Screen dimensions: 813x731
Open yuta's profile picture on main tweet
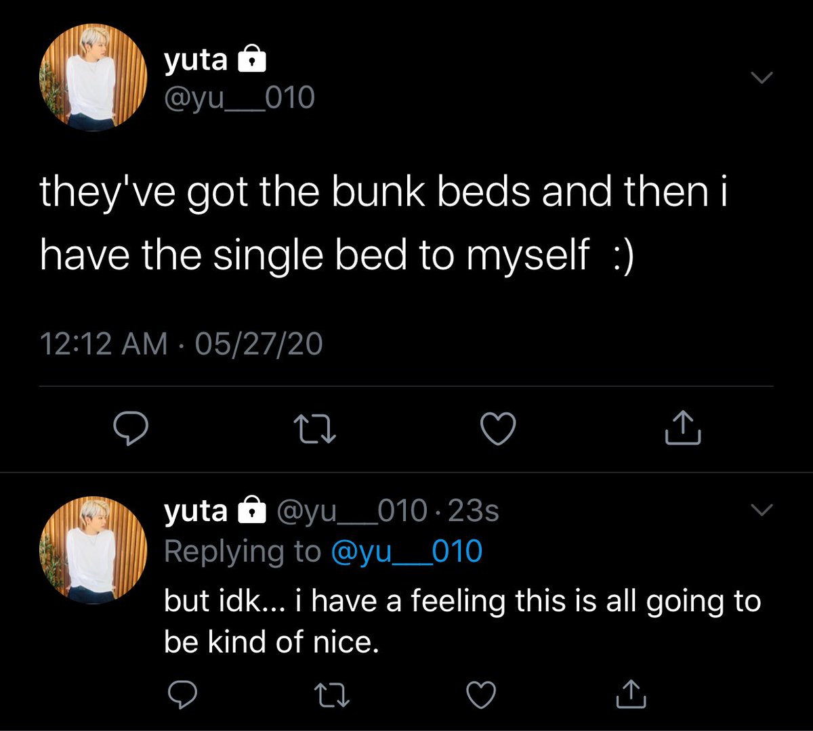93,79
